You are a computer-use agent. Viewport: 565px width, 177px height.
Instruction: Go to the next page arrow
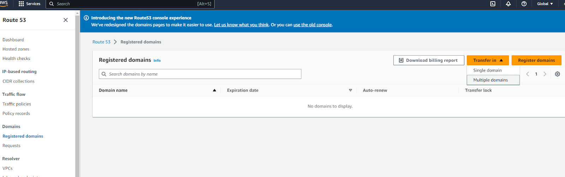[x=545, y=74]
